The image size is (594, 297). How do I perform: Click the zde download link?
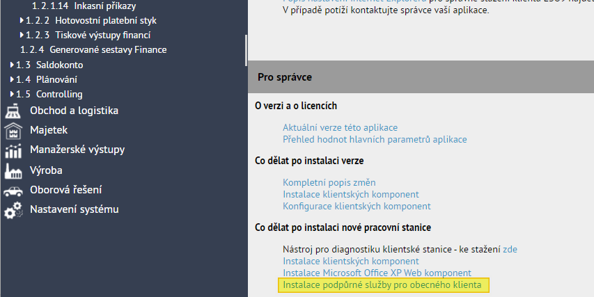coord(510,249)
